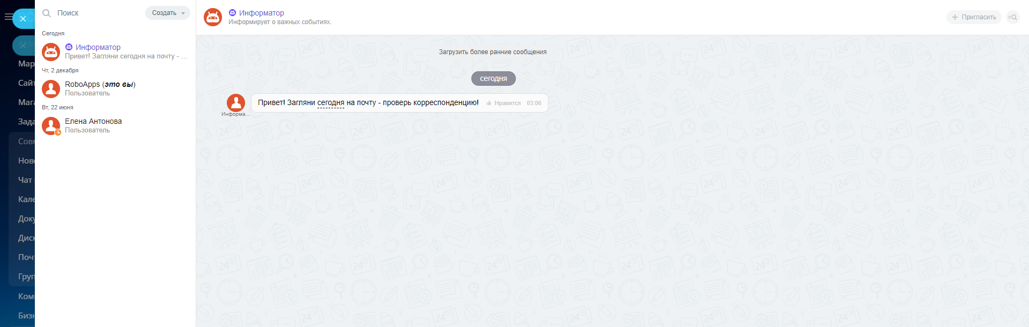This screenshot has width=1029, height=327.
Task: Click the сегодня date pill
Action: (x=493, y=79)
